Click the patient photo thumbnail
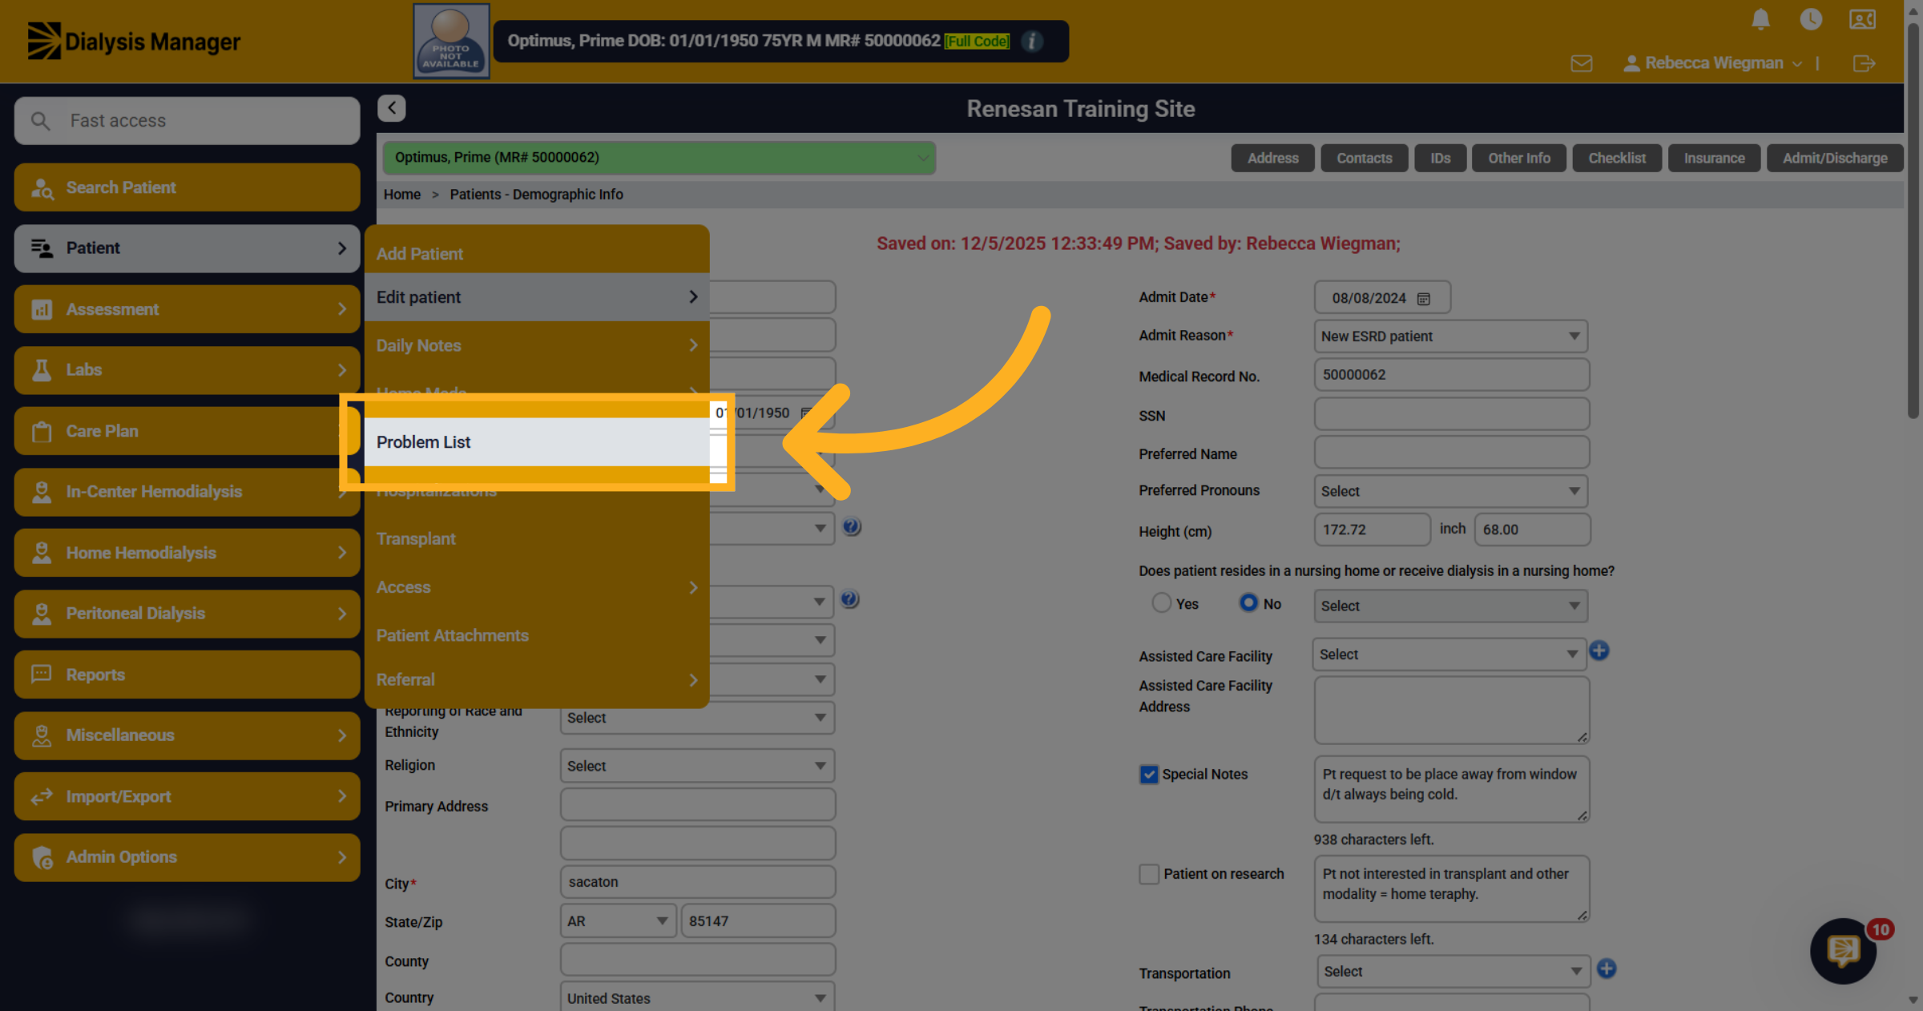1923x1011 pixels. 451,41
